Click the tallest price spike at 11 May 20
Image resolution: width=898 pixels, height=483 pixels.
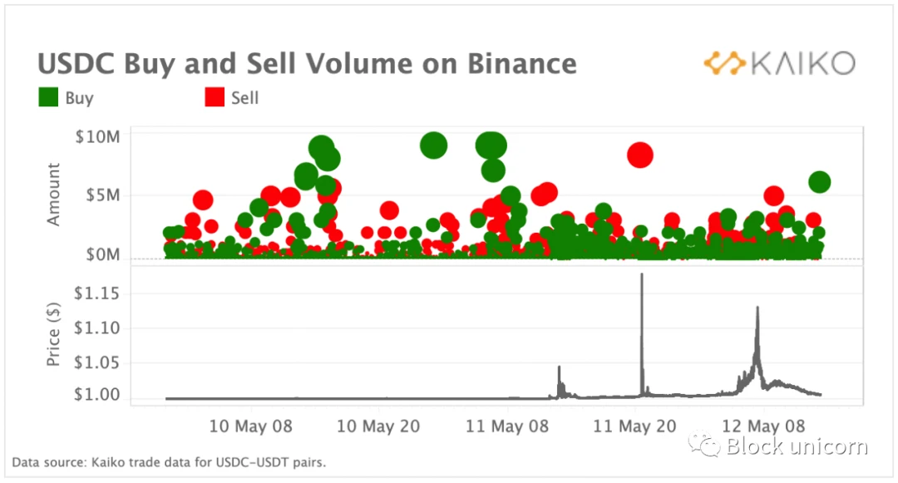(641, 276)
